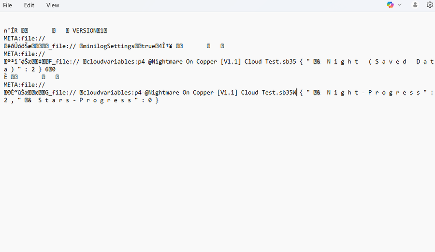Open the File menu
Screen dimensions: 435x252
point(7,5)
